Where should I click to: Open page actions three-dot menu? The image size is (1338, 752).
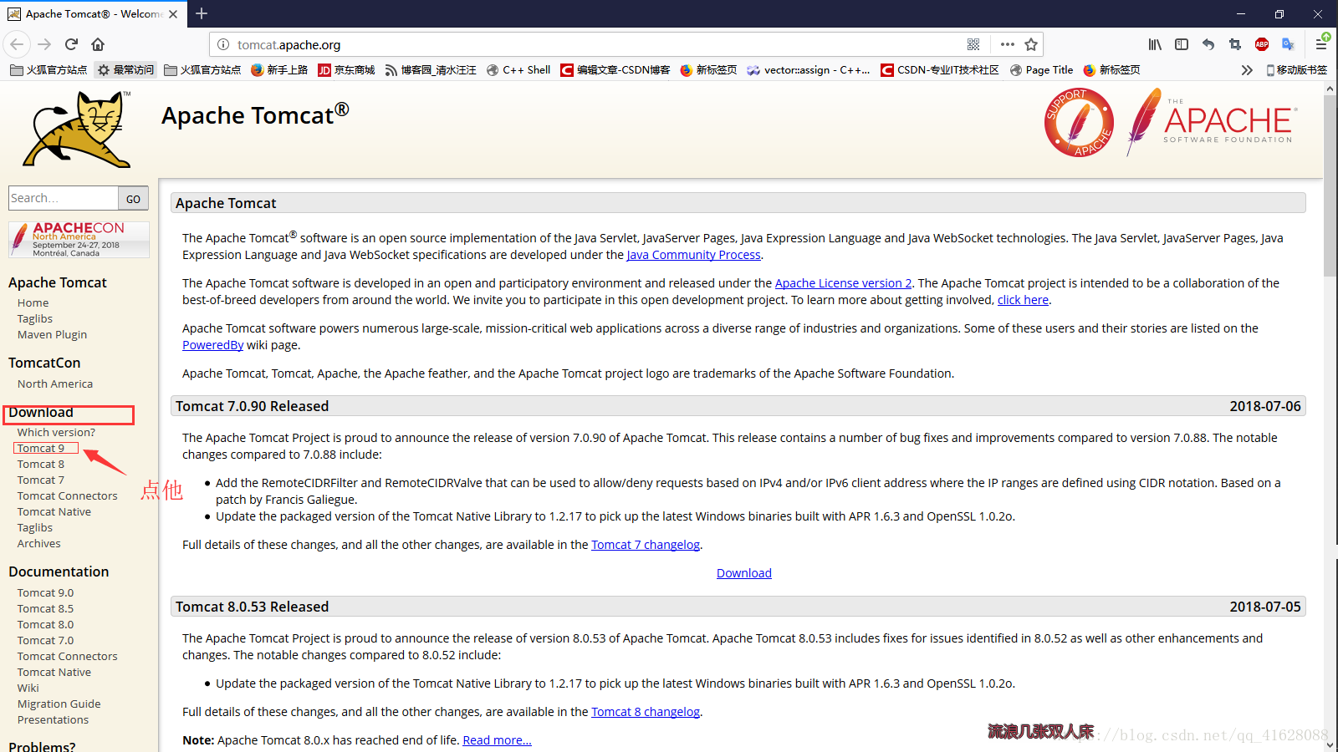[1007, 44]
